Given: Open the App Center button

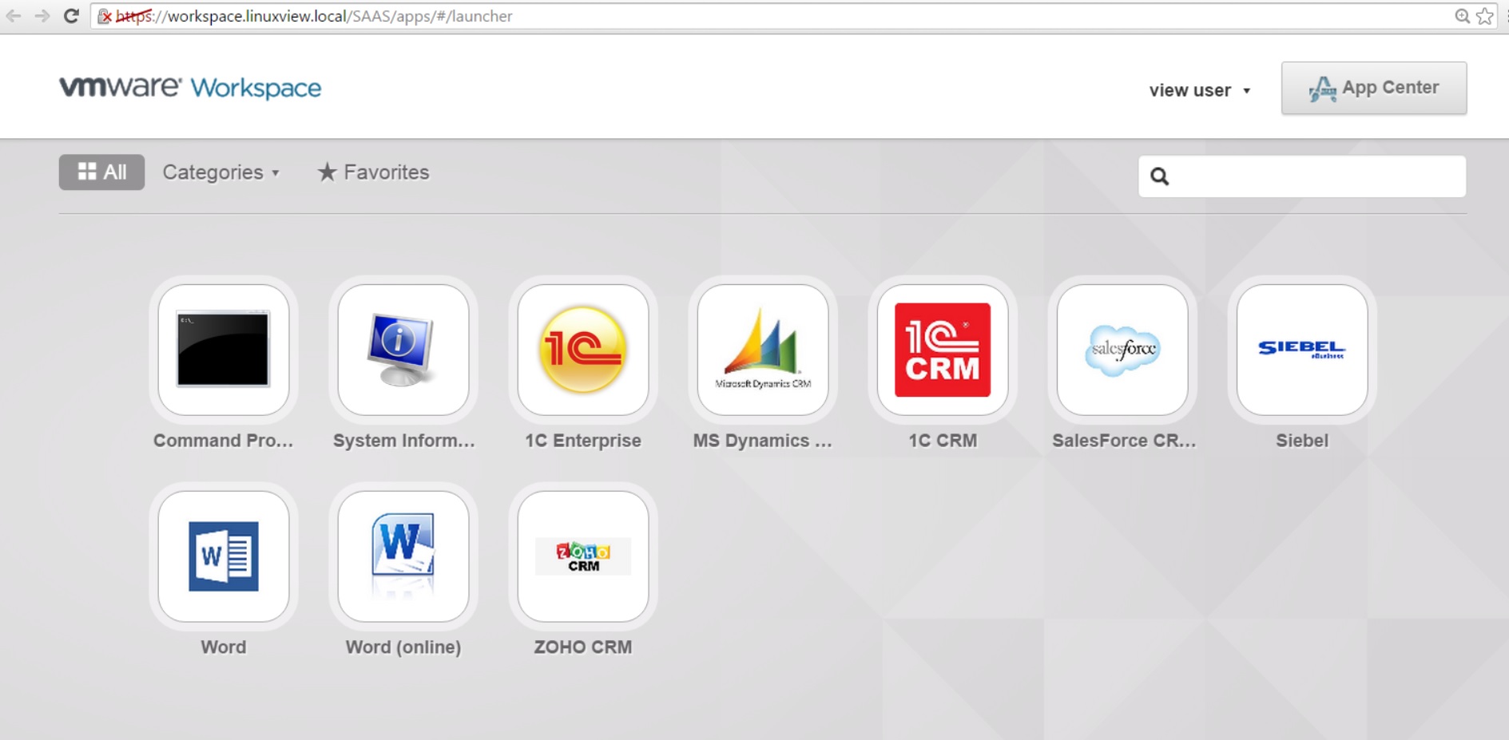Looking at the screenshot, I should point(1374,88).
